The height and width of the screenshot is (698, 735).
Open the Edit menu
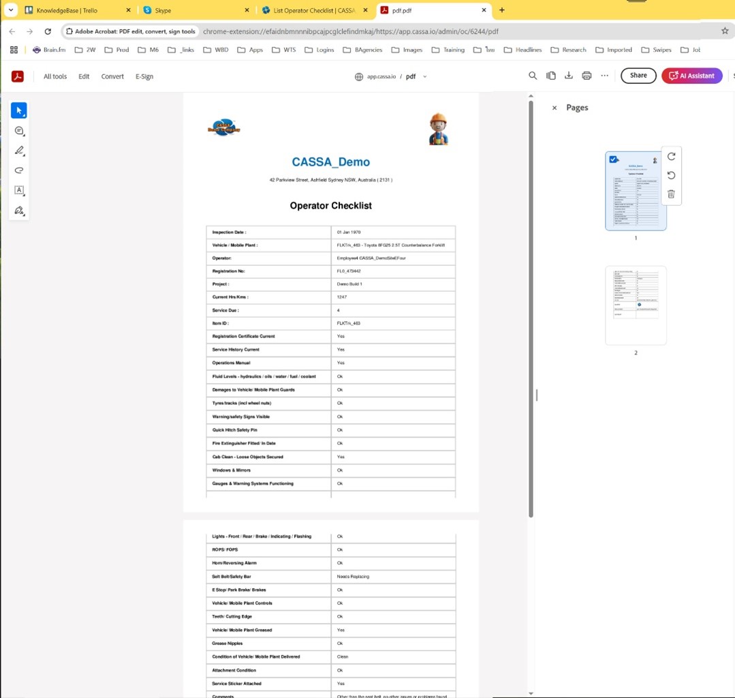[x=84, y=76]
